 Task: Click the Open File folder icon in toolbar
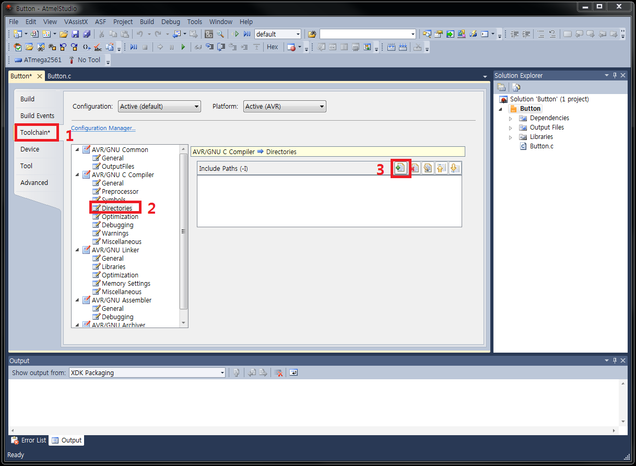(x=63, y=34)
